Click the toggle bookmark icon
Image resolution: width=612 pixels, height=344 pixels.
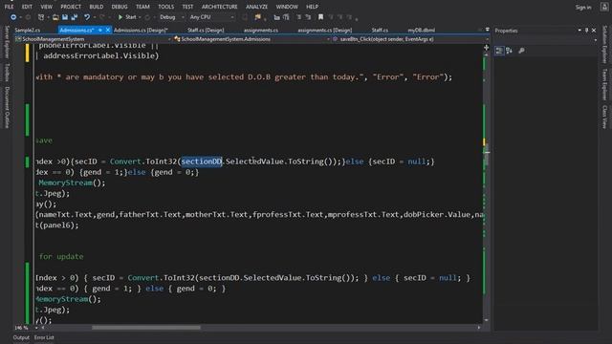click(x=321, y=17)
